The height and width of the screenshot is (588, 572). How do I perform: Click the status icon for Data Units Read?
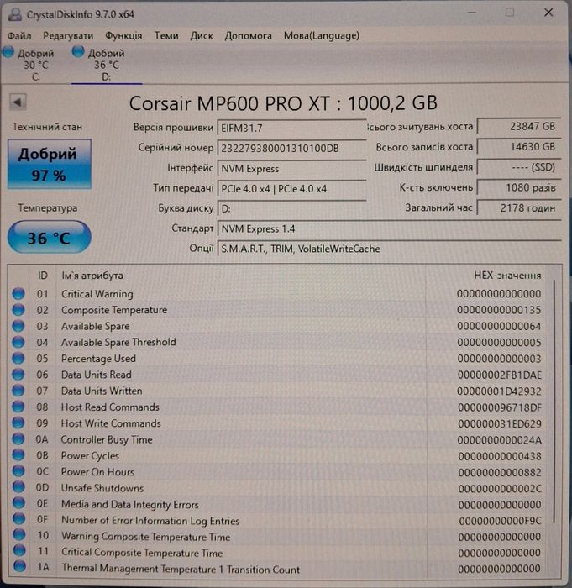[18, 375]
